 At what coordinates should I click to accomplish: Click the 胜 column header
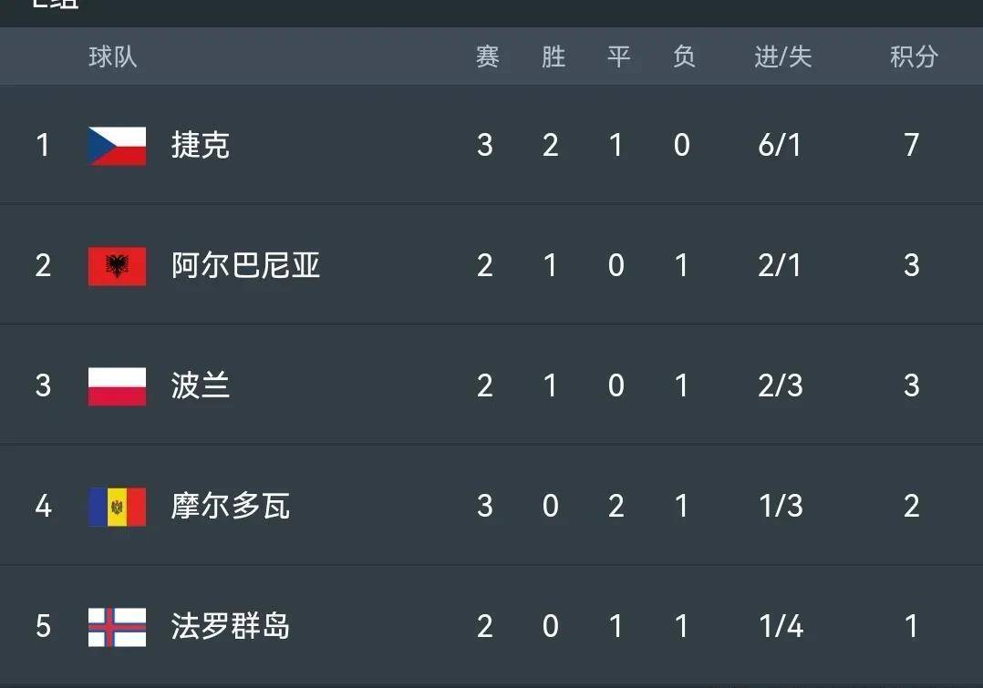[x=551, y=56]
